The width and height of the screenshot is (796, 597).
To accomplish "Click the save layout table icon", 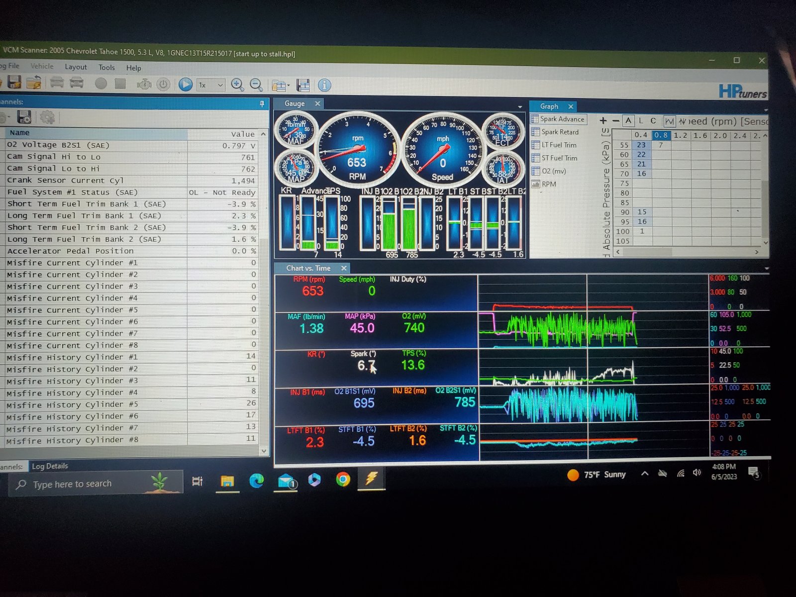I will [x=303, y=86].
